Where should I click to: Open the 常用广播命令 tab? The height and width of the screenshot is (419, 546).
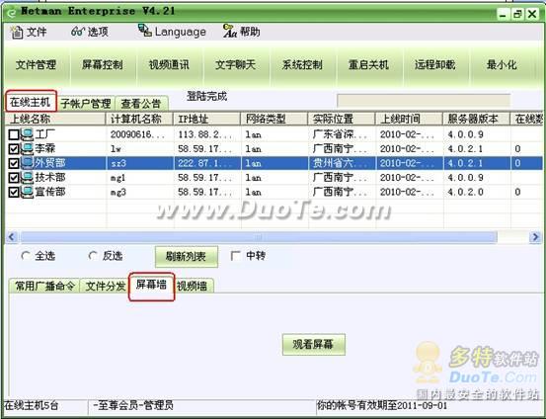pyautogui.click(x=44, y=286)
